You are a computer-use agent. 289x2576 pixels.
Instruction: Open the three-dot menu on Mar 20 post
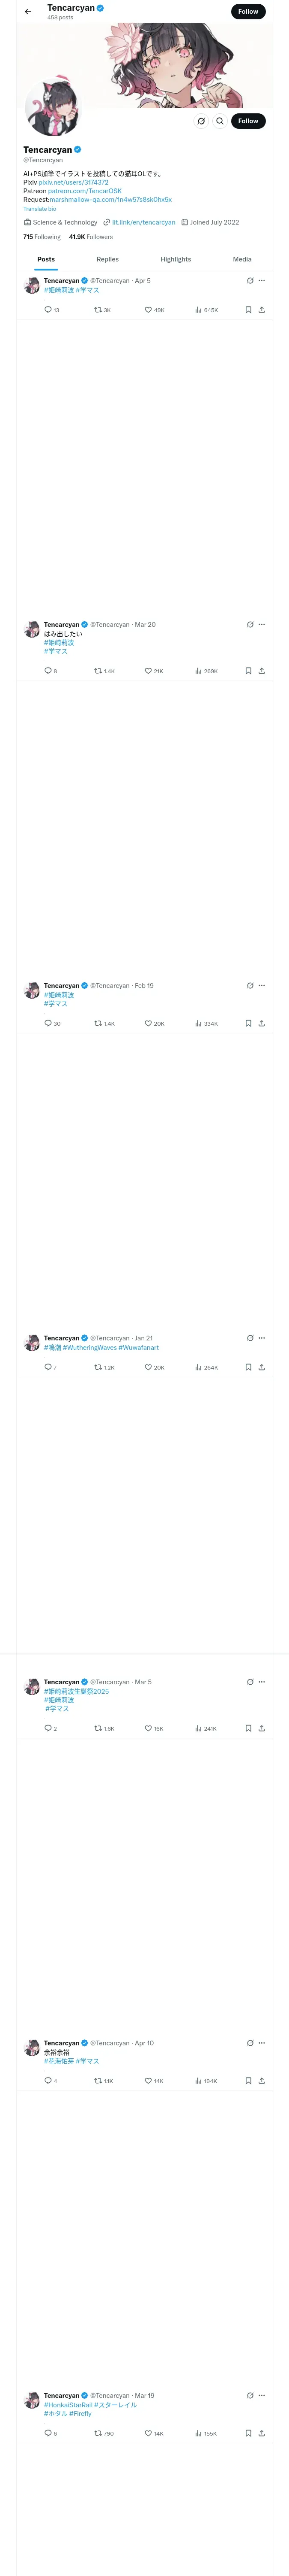click(262, 624)
